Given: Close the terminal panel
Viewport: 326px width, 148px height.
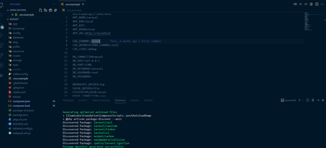Looking at the screenshot, I should [323, 100].
